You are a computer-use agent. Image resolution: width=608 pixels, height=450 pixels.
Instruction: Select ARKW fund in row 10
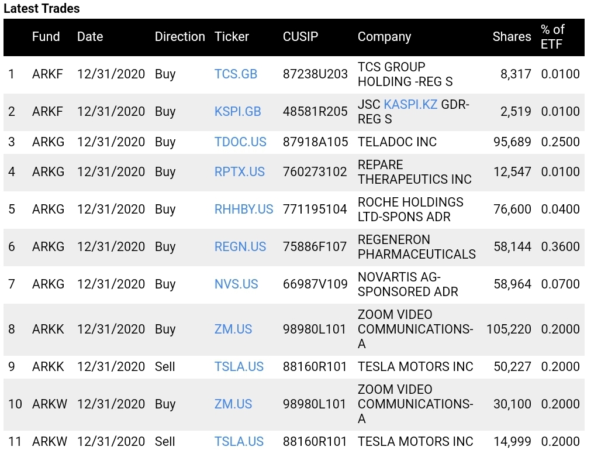[x=50, y=404]
